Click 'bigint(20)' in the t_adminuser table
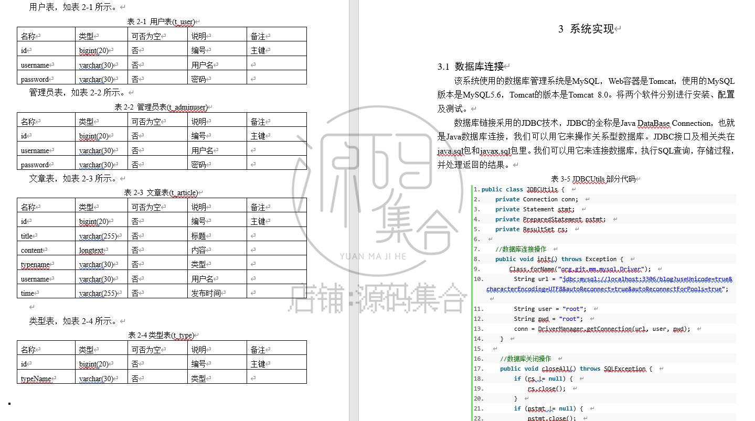This screenshot has height=421, width=755. [93, 136]
